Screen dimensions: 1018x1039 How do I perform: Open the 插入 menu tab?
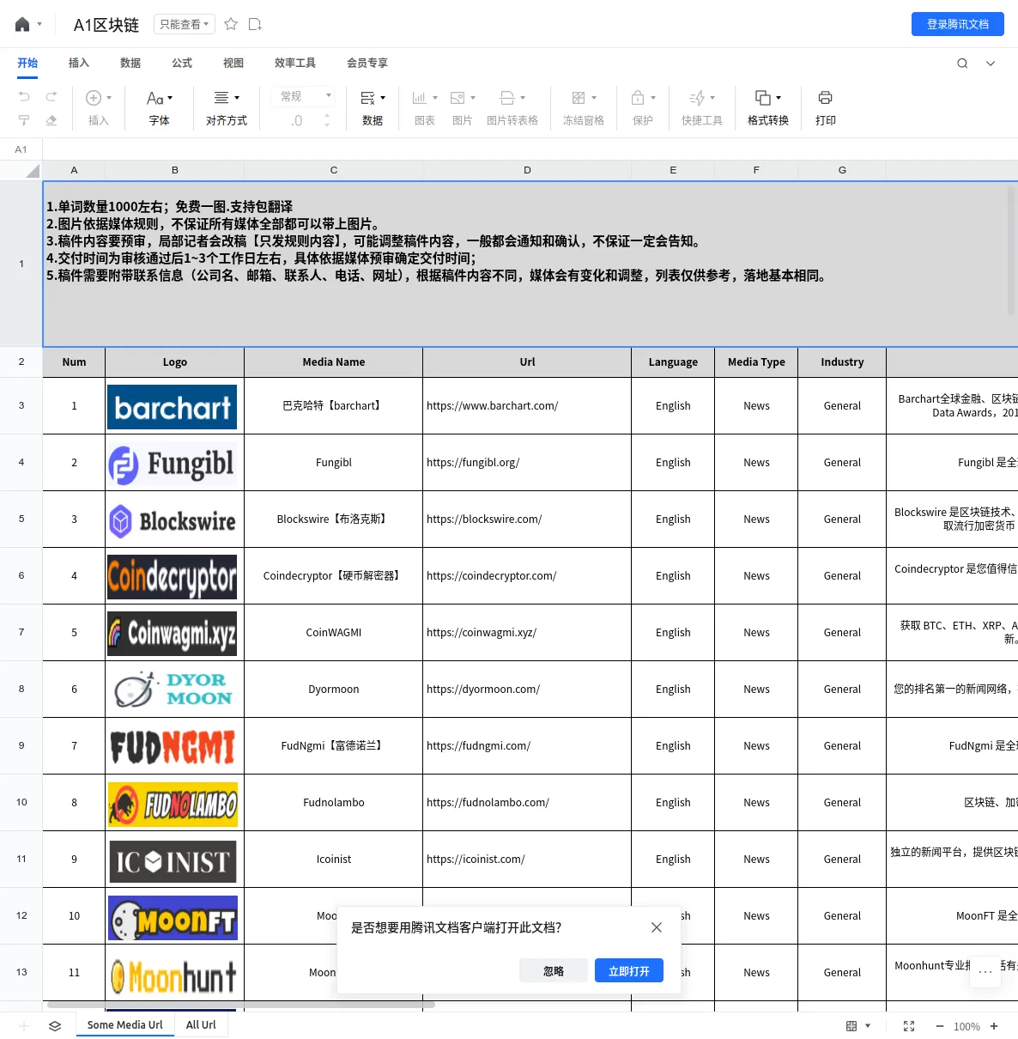pyautogui.click(x=79, y=63)
